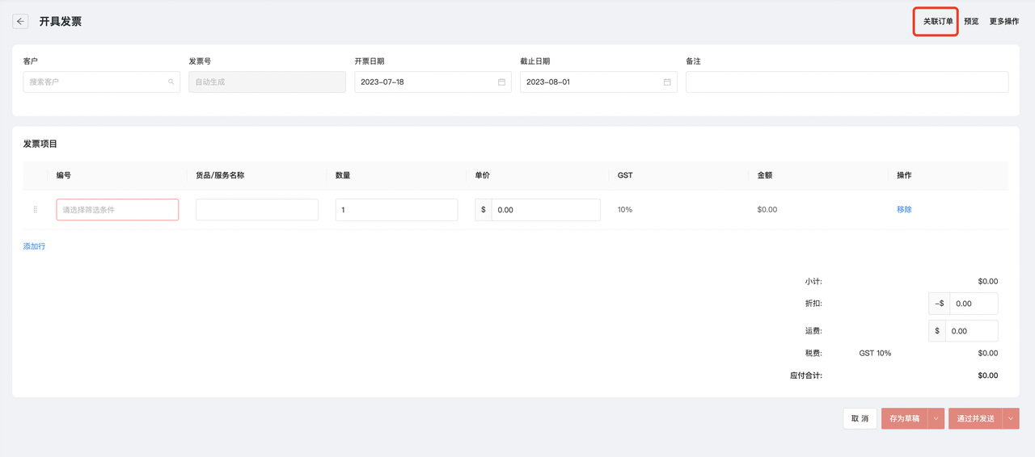Select the 2023-07-18 issue date field
The image size is (1035, 457).
coord(433,82)
